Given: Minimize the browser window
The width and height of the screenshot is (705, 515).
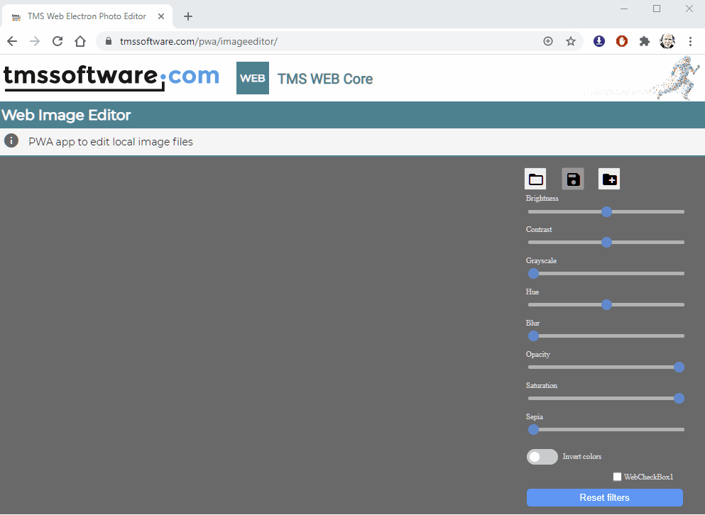Looking at the screenshot, I should (x=624, y=9).
